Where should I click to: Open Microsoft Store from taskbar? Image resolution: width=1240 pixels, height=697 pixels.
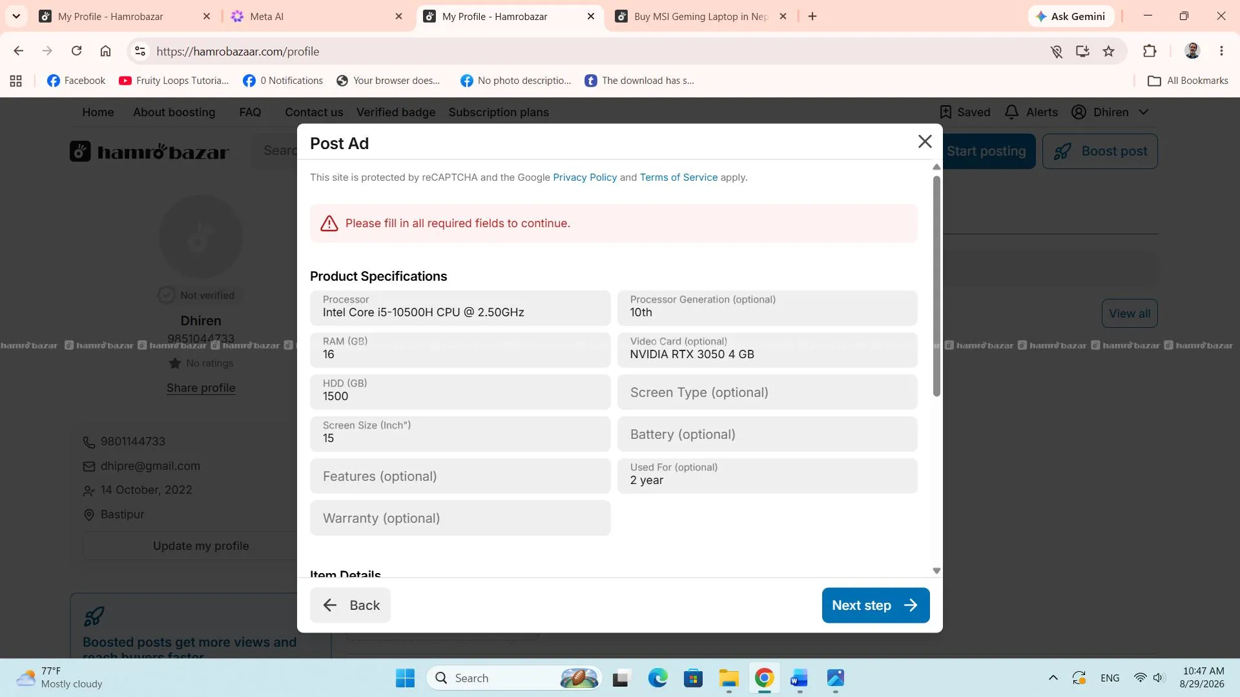click(693, 678)
